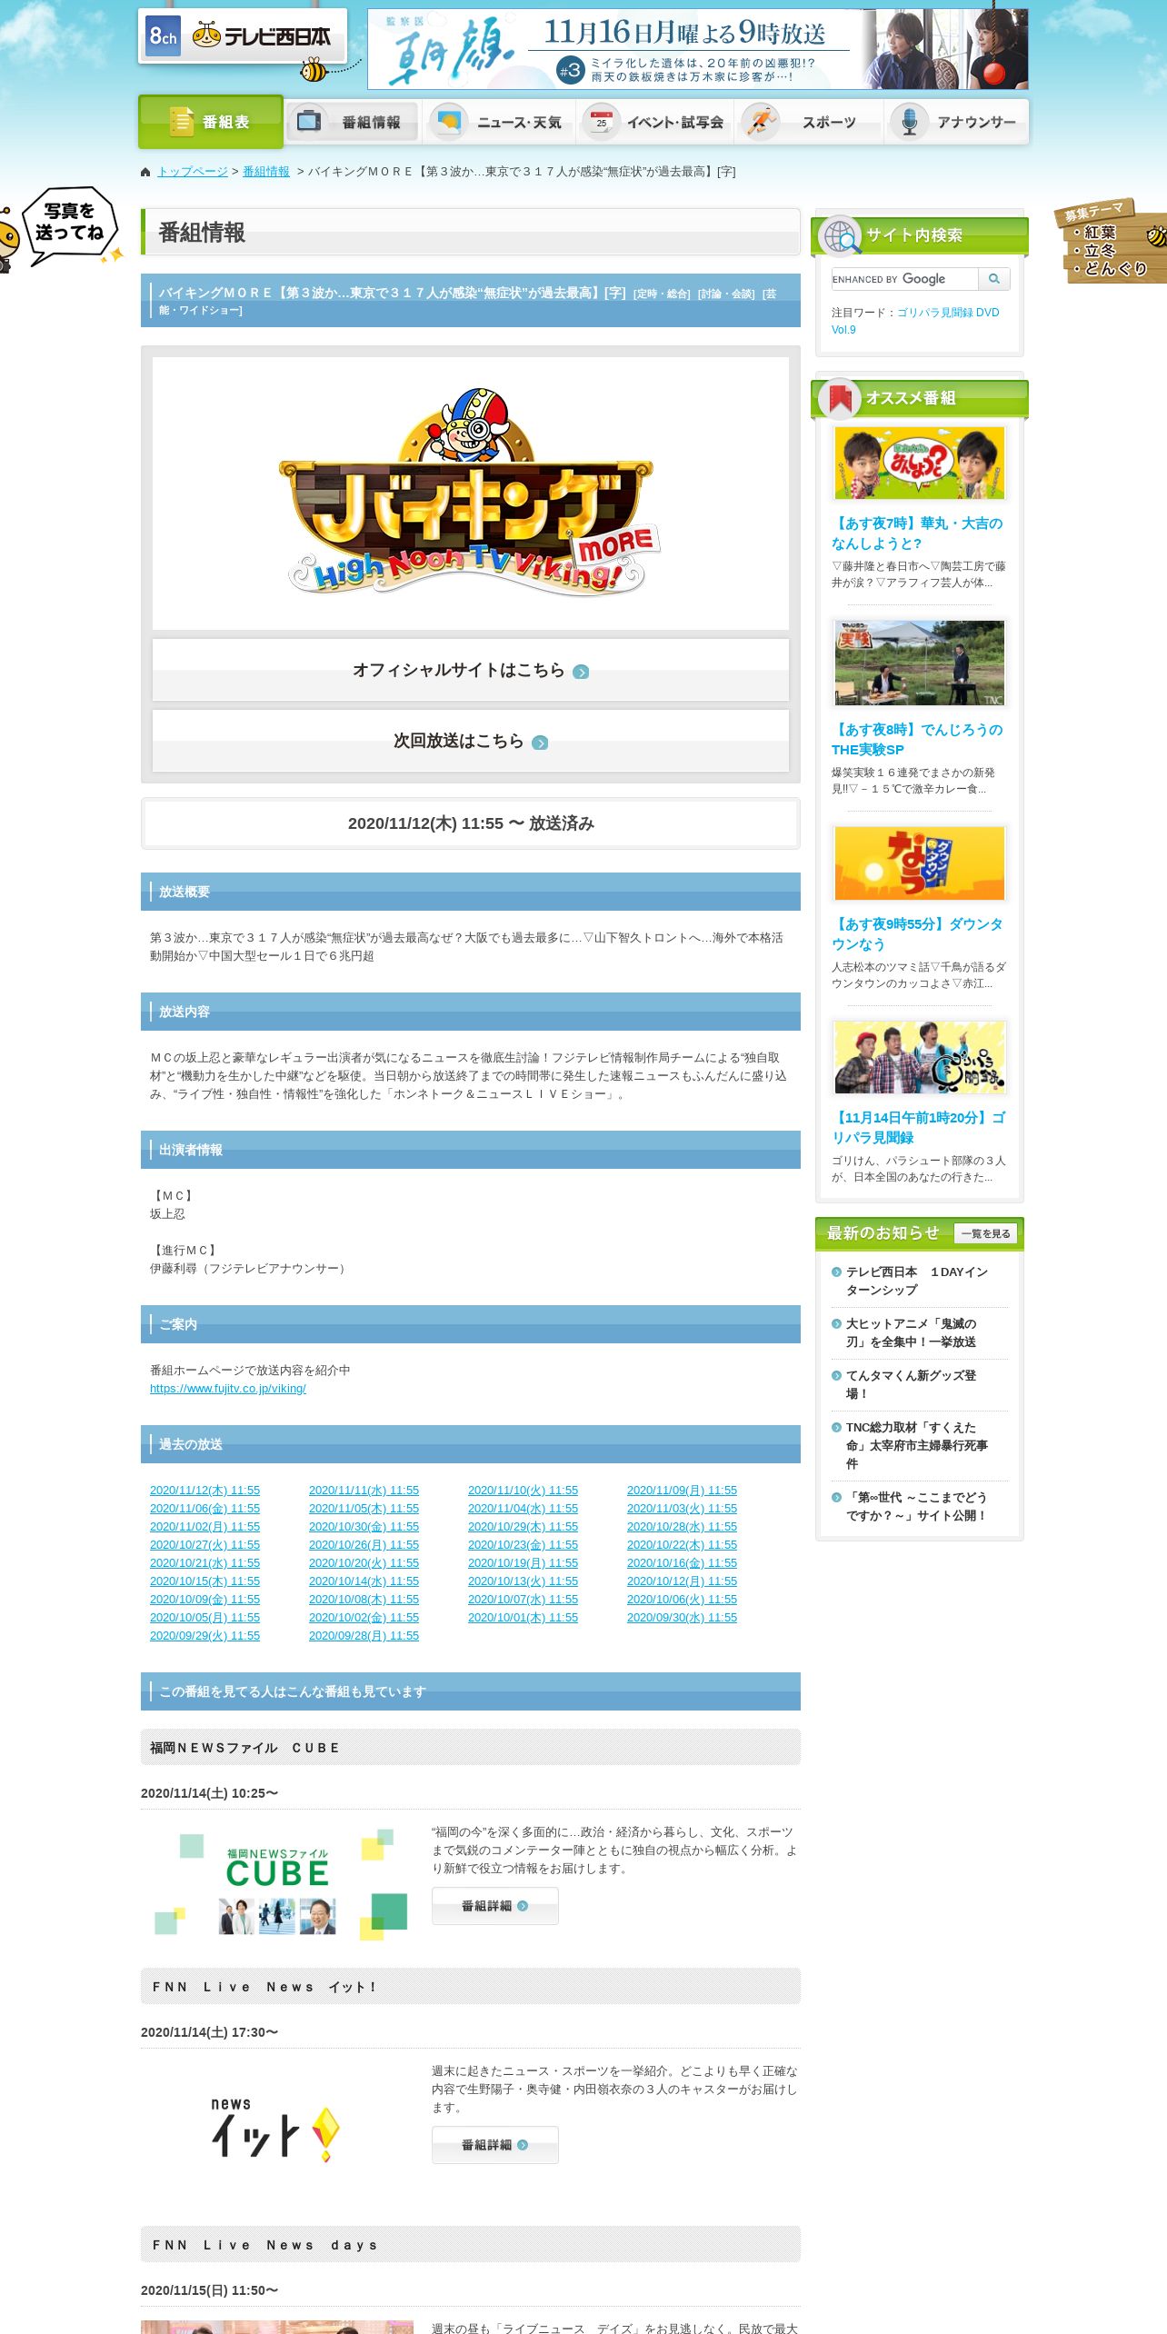Focus the Google site search field
This screenshot has width=1167, height=2334.
[904, 279]
